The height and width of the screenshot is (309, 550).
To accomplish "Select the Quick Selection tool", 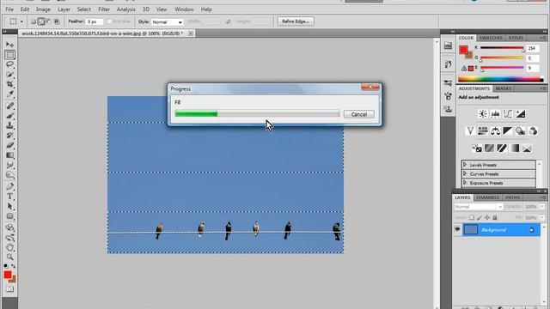I will click(x=9, y=75).
